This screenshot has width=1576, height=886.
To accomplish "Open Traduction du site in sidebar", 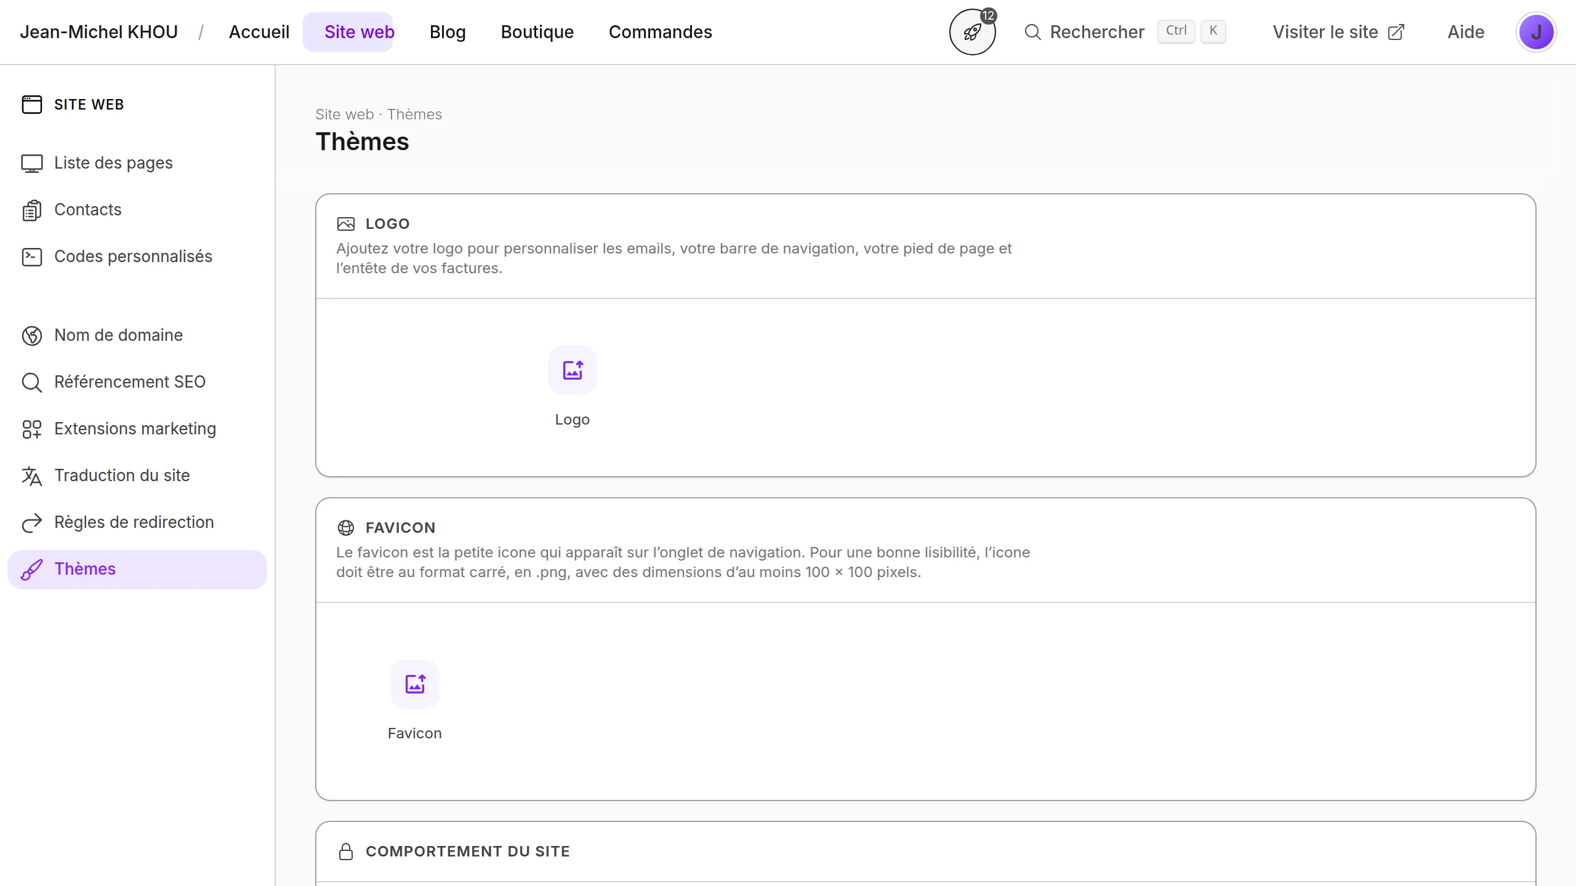I will click(122, 476).
